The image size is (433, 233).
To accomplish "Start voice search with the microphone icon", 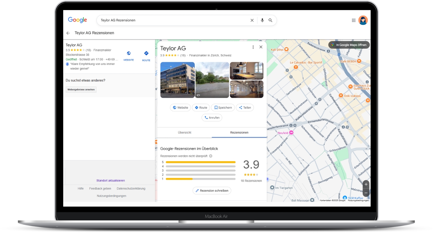I will pos(262,20).
